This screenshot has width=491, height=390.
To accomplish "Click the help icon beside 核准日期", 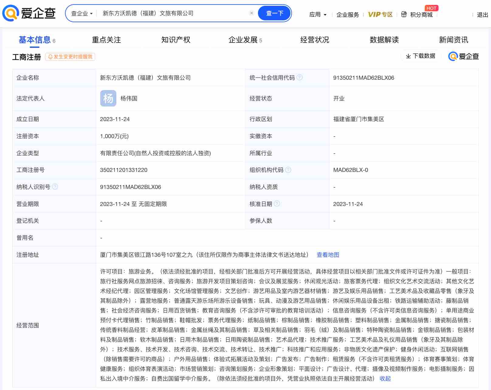I will [x=277, y=204].
